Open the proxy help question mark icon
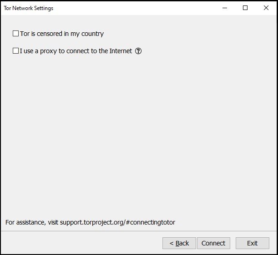This screenshot has height=255, width=278. coord(138,51)
